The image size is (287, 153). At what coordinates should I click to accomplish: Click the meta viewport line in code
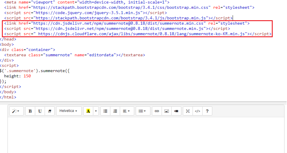point(87,2)
